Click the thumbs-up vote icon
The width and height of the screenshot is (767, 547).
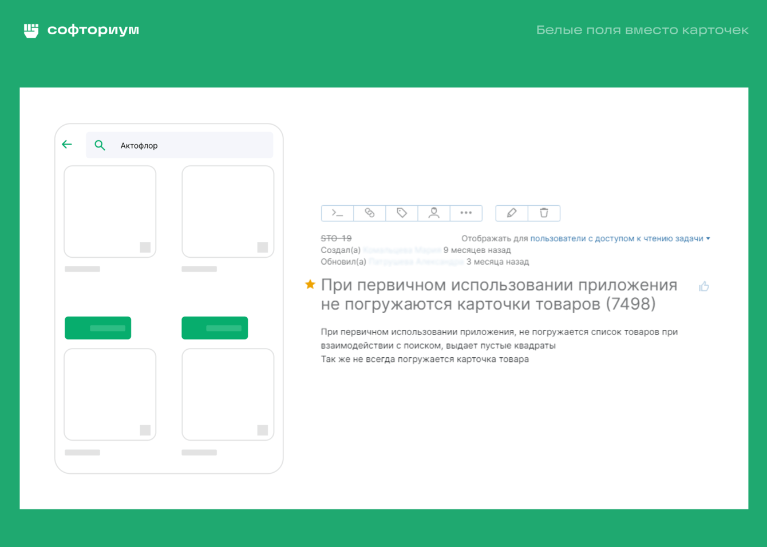coord(704,286)
